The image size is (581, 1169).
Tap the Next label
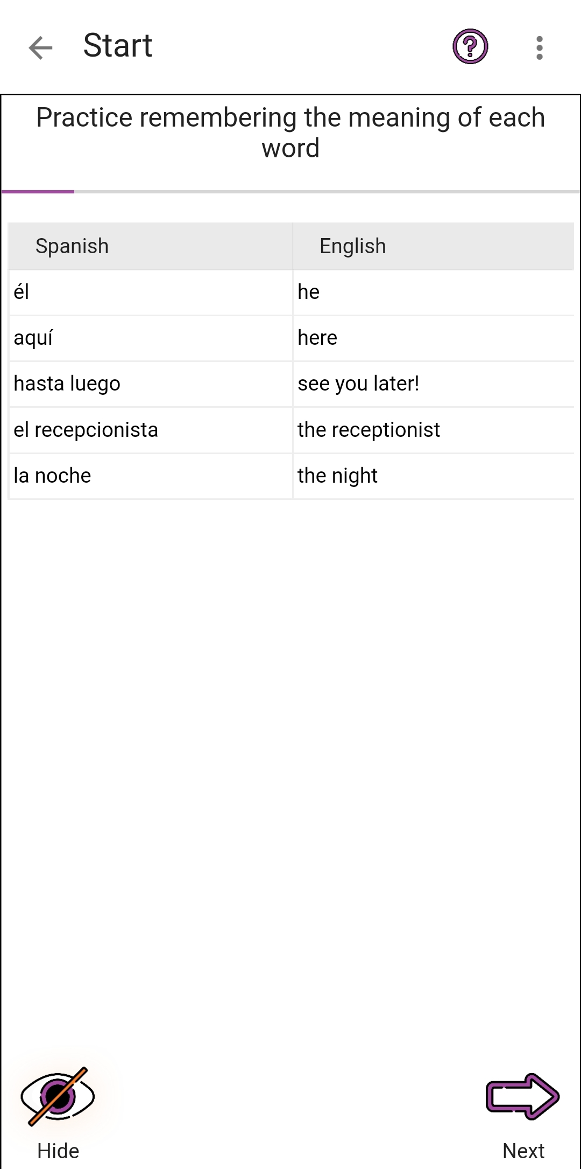[523, 1151]
